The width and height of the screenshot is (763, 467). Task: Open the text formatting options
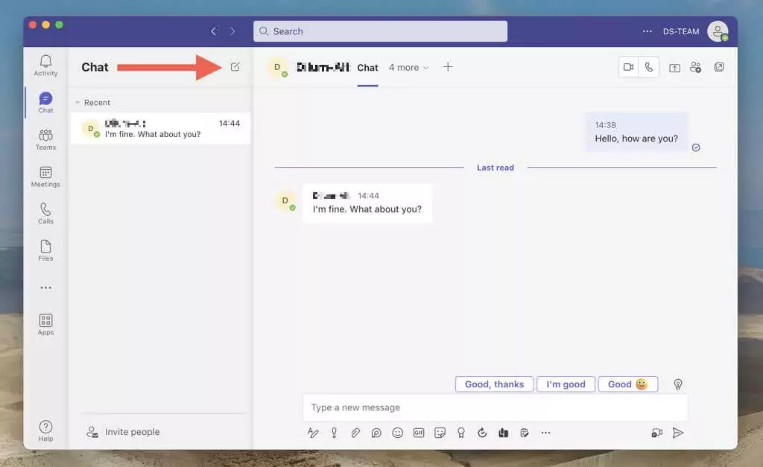coord(313,433)
